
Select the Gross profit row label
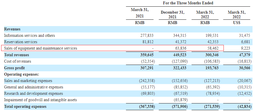tap(15, 68)
